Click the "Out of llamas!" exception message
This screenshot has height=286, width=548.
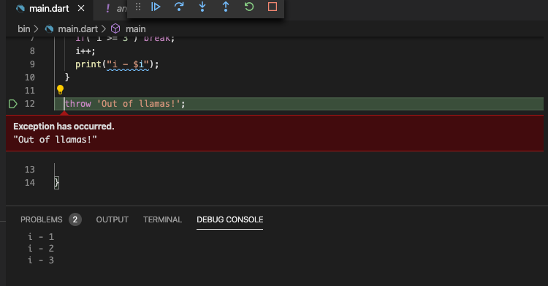point(55,139)
